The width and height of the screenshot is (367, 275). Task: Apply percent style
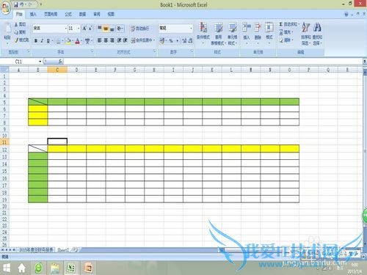[171, 40]
